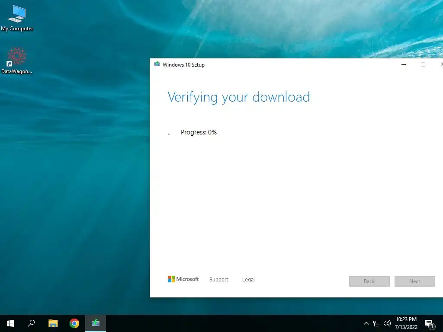Open the Support link
The image size is (443, 332).
(218, 280)
